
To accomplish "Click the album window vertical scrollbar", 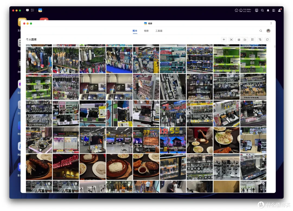I will coord(275,47).
